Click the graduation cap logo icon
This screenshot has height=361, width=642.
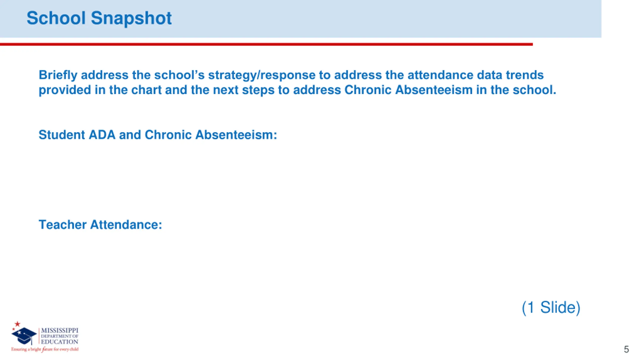coord(24,336)
